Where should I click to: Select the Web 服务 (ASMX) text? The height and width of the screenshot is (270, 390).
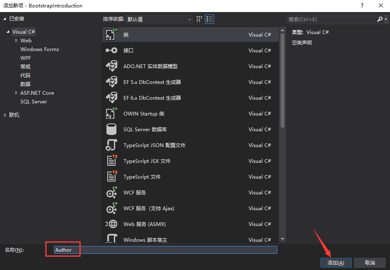coord(145,224)
